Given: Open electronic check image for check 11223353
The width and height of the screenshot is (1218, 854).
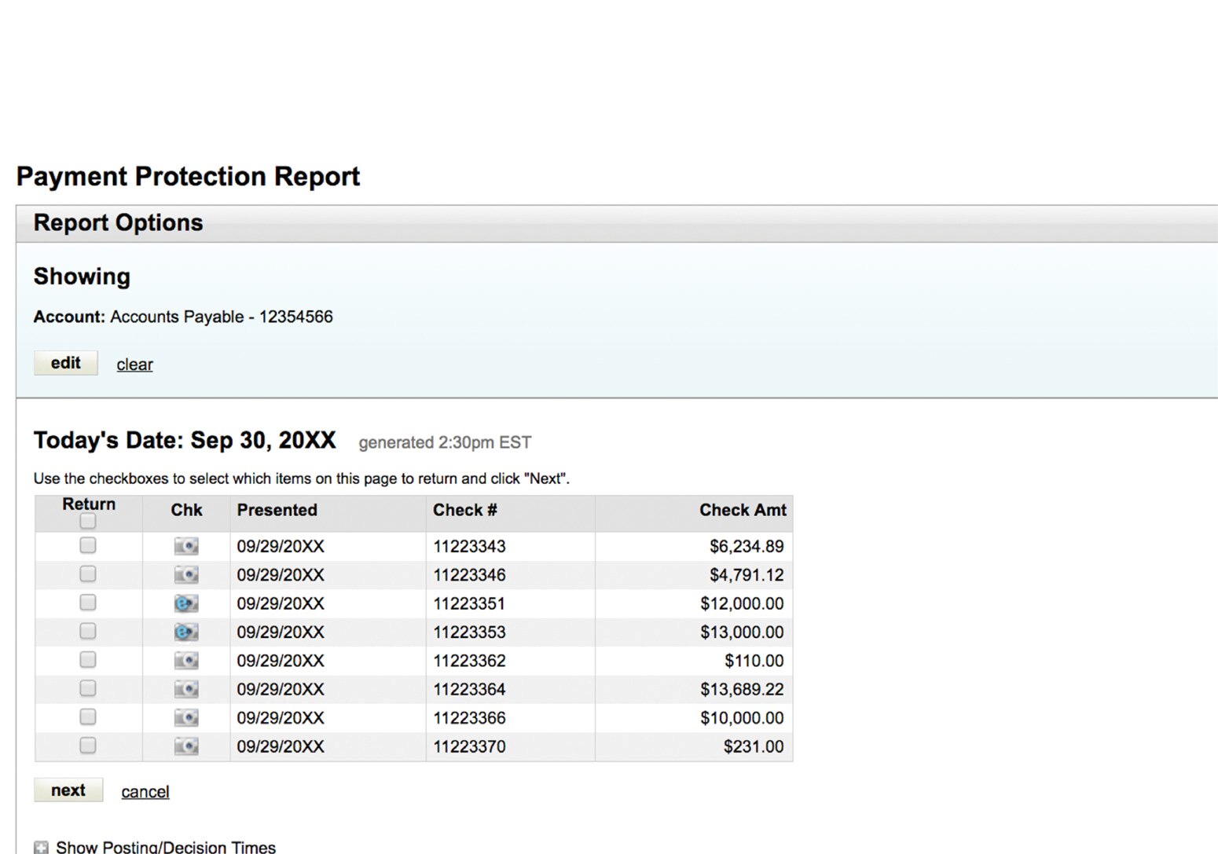Looking at the screenshot, I should click(186, 632).
